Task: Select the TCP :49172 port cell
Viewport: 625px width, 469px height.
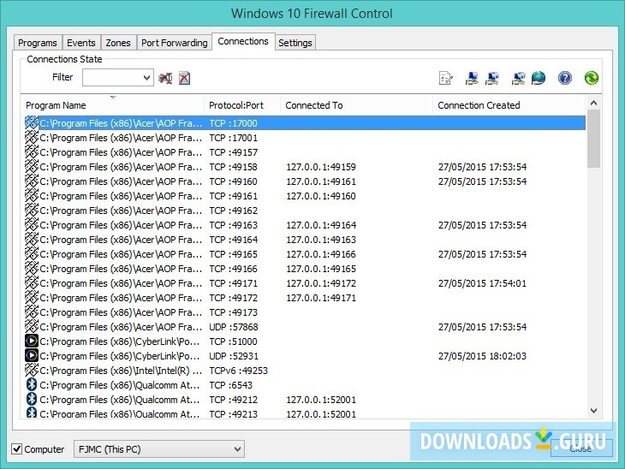Action: click(x=233, y=298)
